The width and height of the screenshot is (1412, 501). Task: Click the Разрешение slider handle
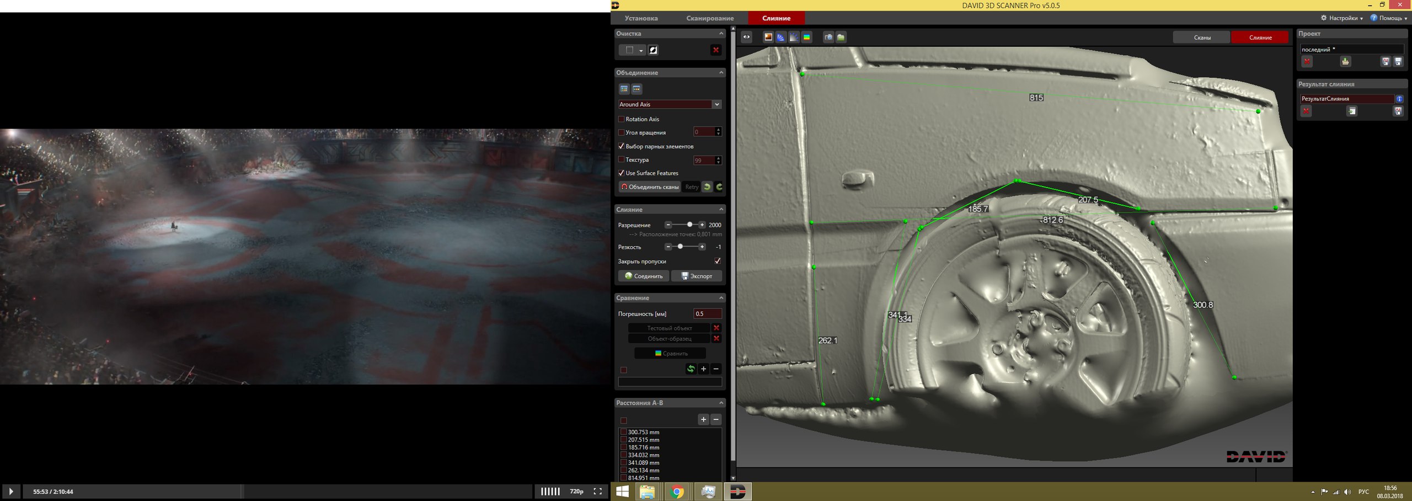[x=689, y=225]
